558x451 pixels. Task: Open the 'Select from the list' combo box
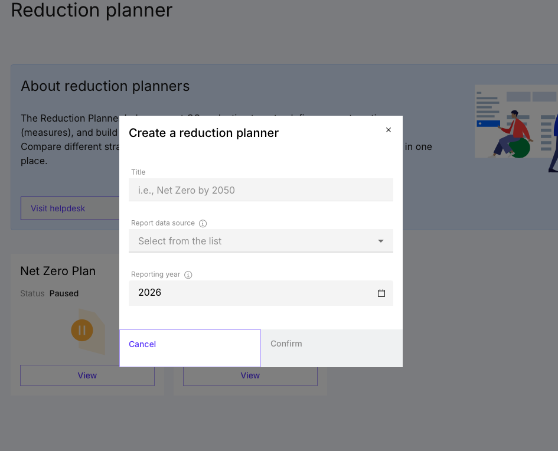coord(254,241)
